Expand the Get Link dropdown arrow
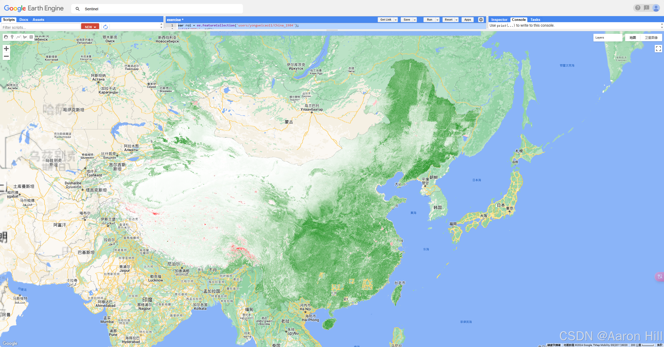The height and width of the screenshot is (347, 664). [x=396, y=20]
